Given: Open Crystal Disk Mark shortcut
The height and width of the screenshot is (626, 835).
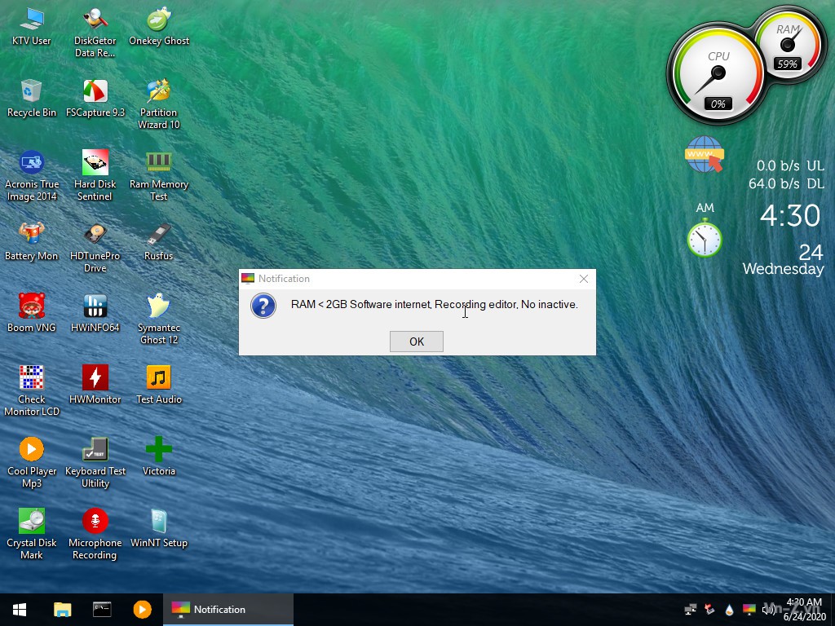Looking at the screenshot, I should tap(32, 522).
